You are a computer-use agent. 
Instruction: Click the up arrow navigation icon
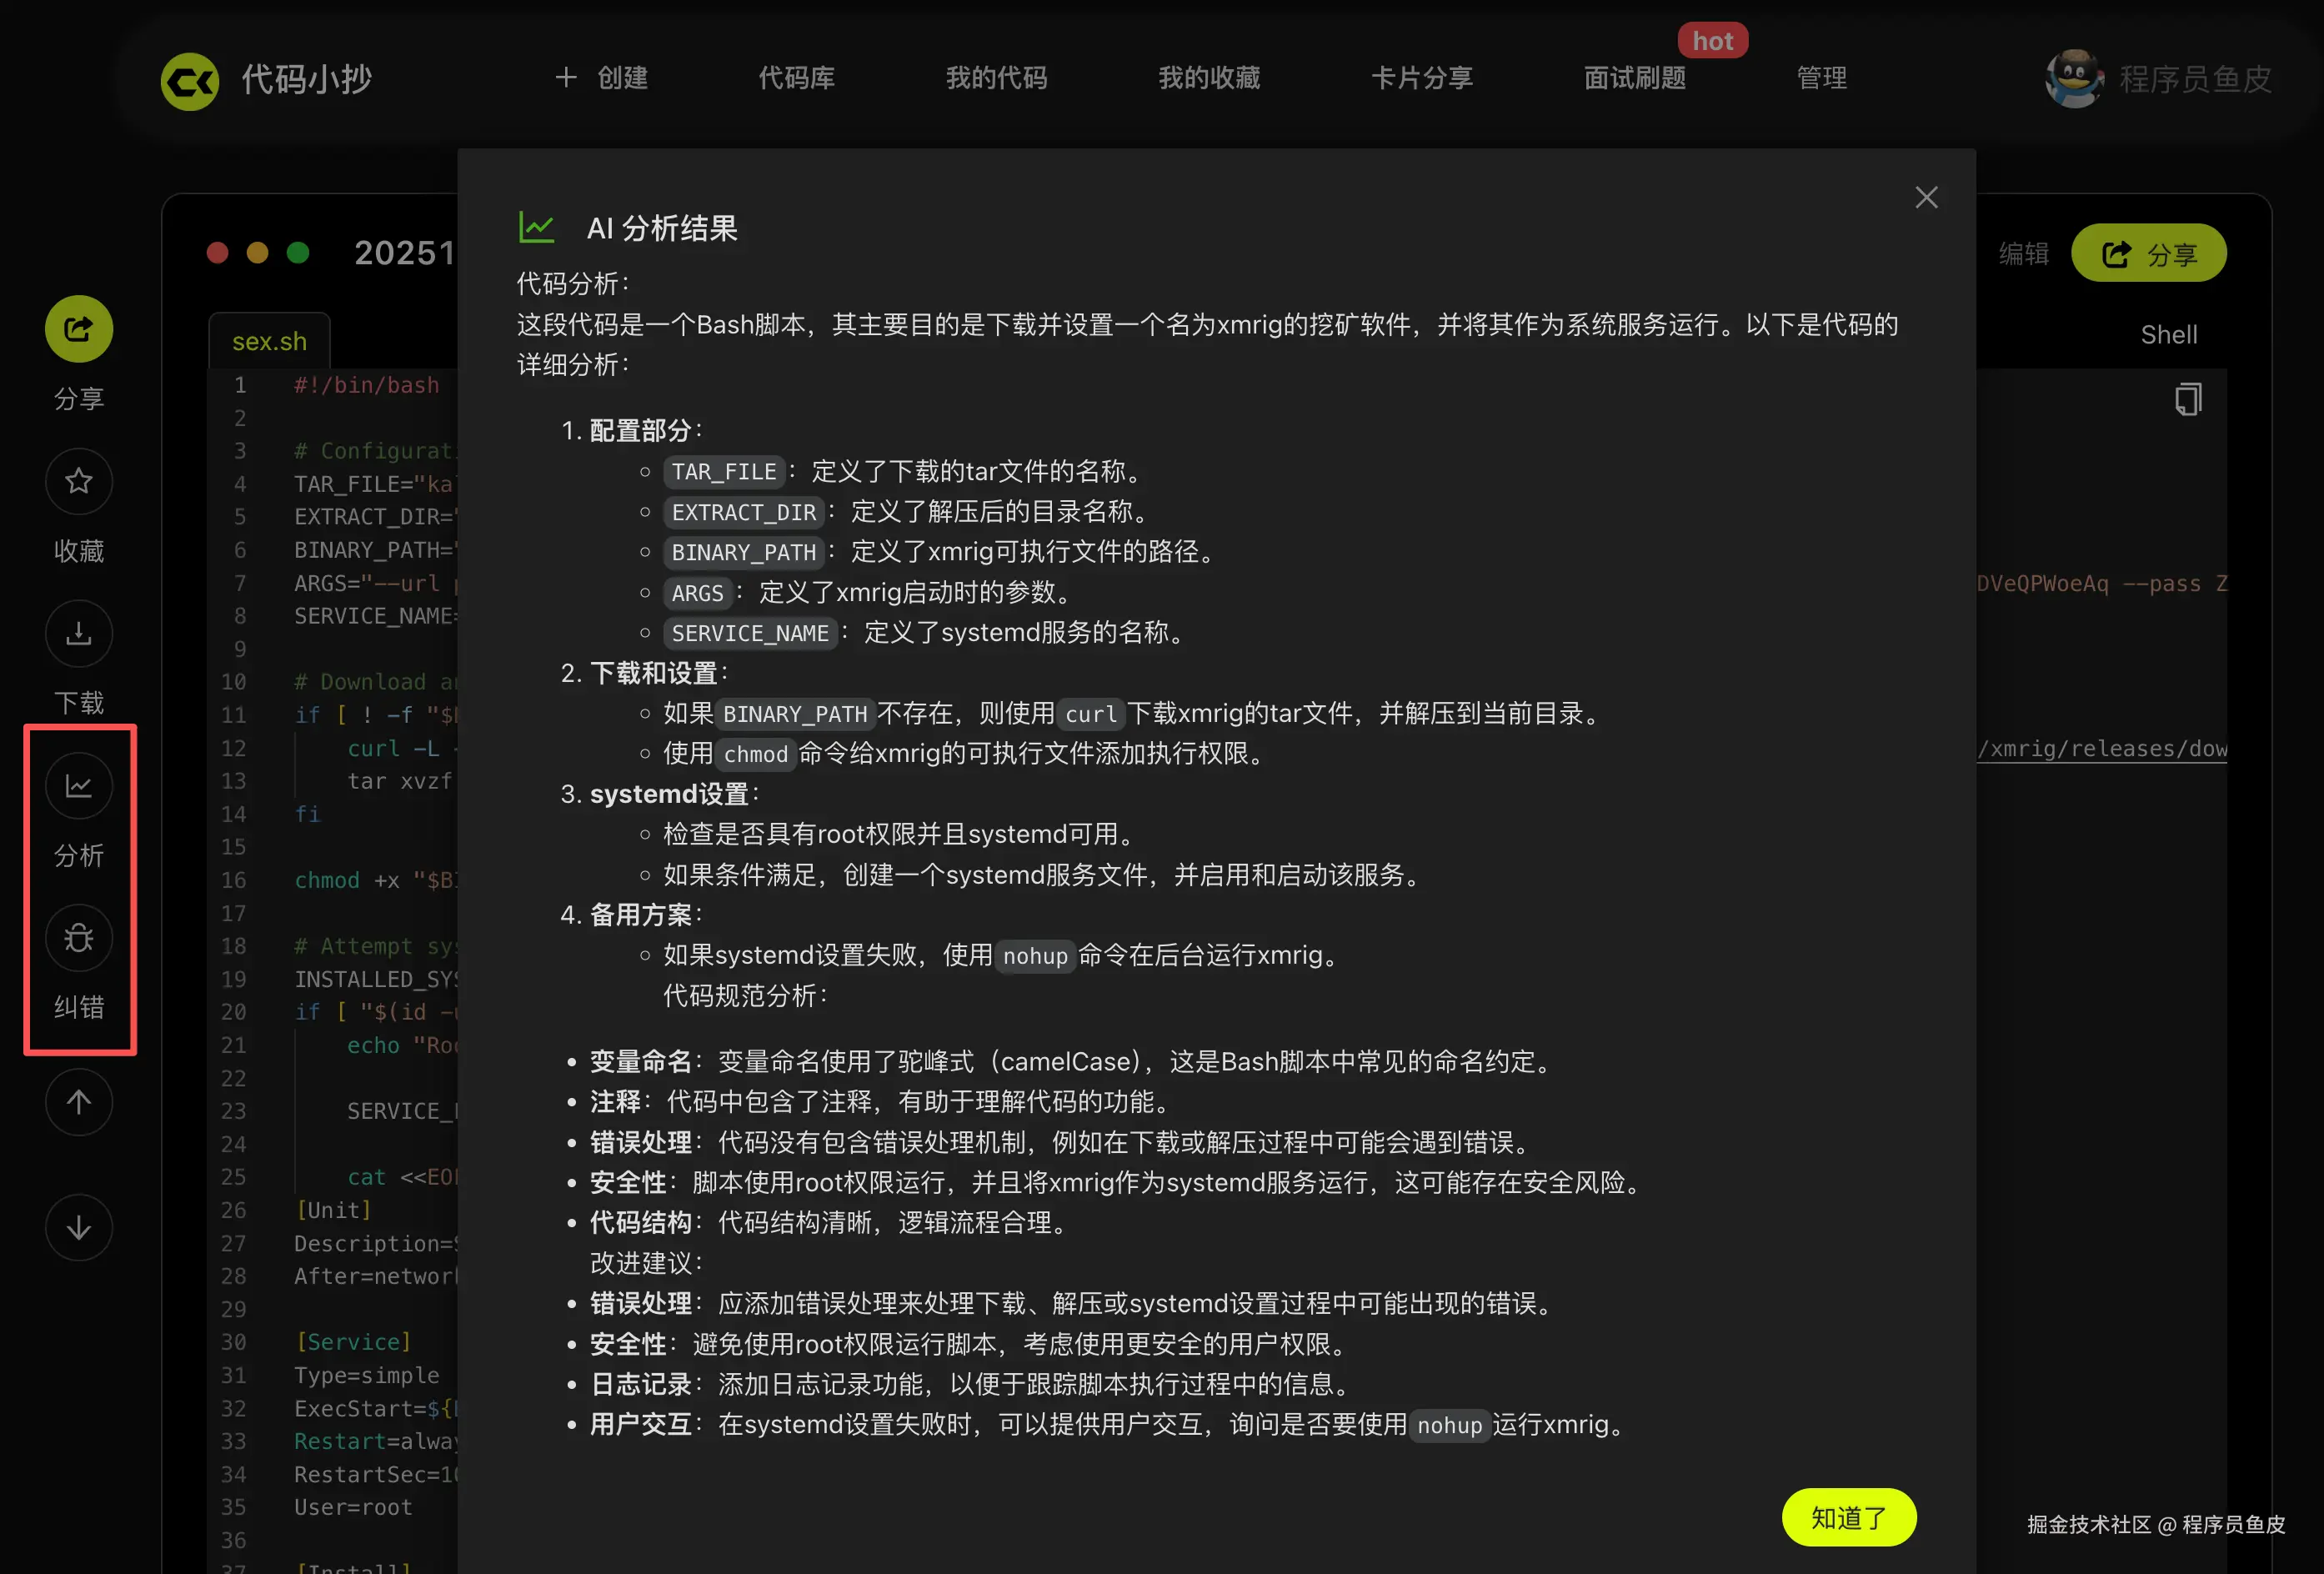tap(78, 1102)
